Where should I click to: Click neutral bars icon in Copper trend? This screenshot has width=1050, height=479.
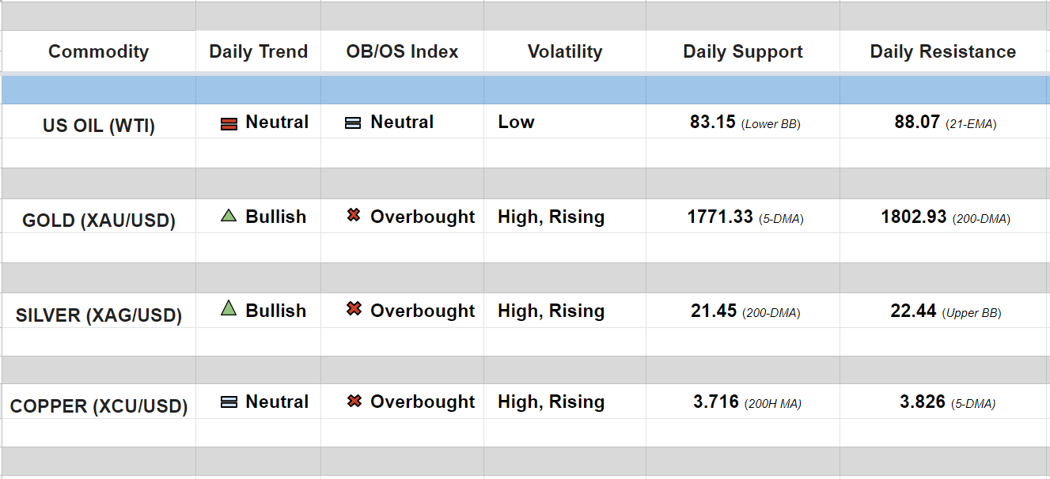coord(229,402)
